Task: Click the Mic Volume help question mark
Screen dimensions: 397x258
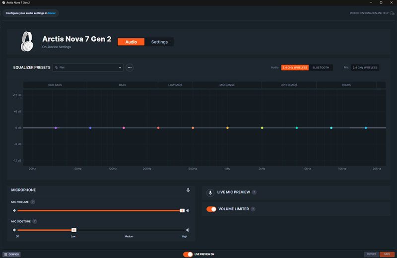Action: coord(33,202)
